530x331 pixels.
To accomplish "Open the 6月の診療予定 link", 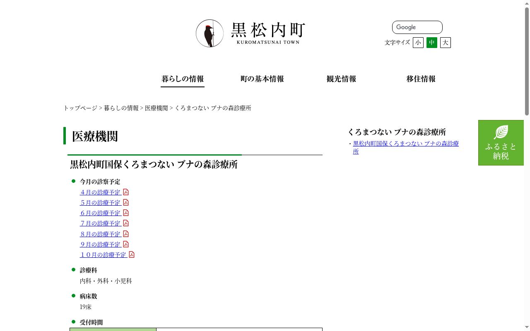I will coord(101,213).
